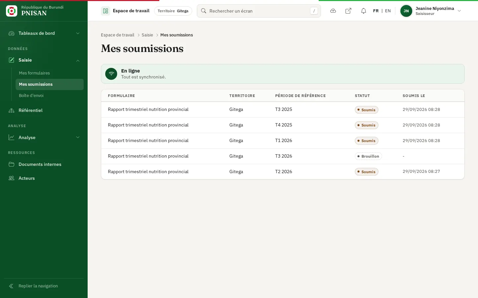The image size is (478, 298).
Task: Click the JN user avatar
Action: 406,11
